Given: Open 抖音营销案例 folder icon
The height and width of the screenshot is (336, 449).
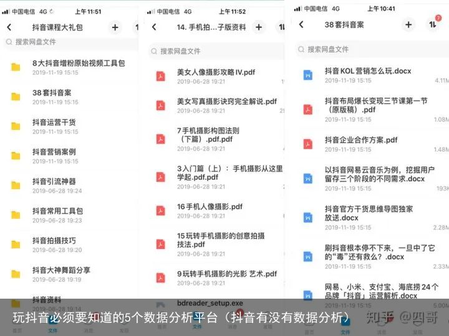Looking at the screenshot, I should (16, 156).
